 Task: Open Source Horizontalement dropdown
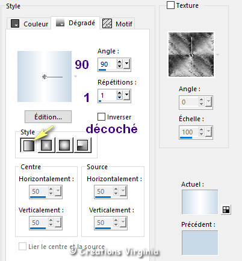[123, 191]
